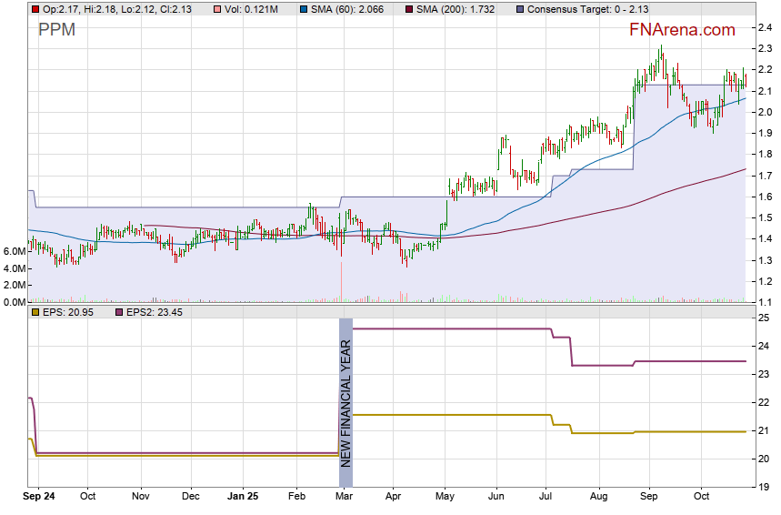Click the 25 value on EPS axis
Viewport: 781px width, 515px height.
point(765,318)
